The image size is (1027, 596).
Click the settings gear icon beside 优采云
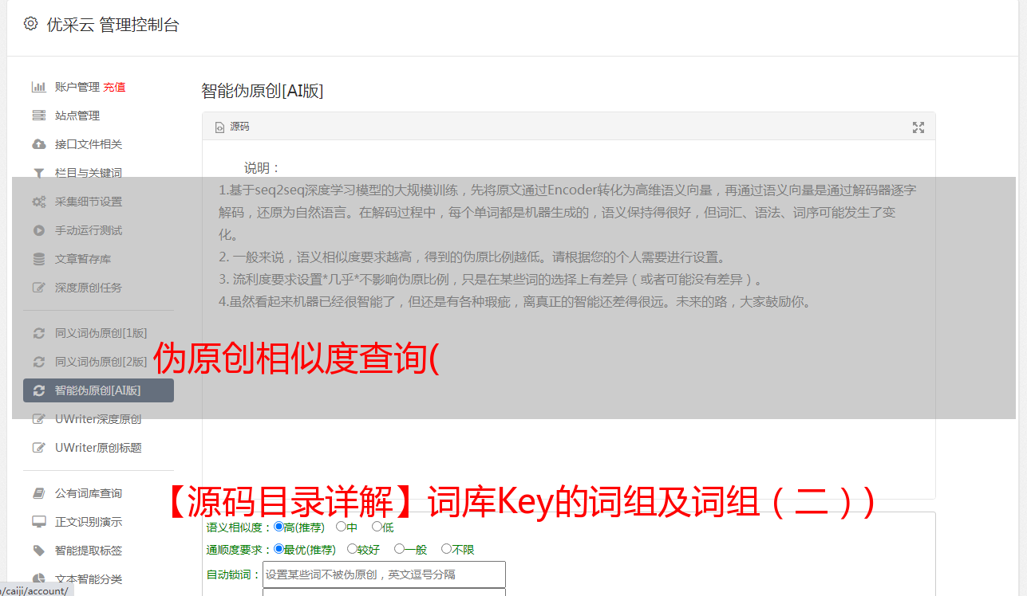pos(30,24)
